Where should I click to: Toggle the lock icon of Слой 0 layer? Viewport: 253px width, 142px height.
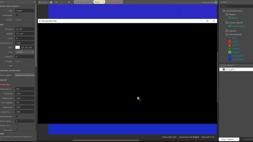click(x=227, y=69)
